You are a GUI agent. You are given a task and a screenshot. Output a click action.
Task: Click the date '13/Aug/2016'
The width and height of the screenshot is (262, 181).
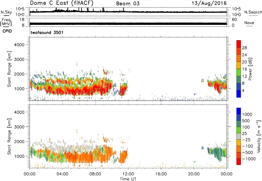(x=209, y=3)
